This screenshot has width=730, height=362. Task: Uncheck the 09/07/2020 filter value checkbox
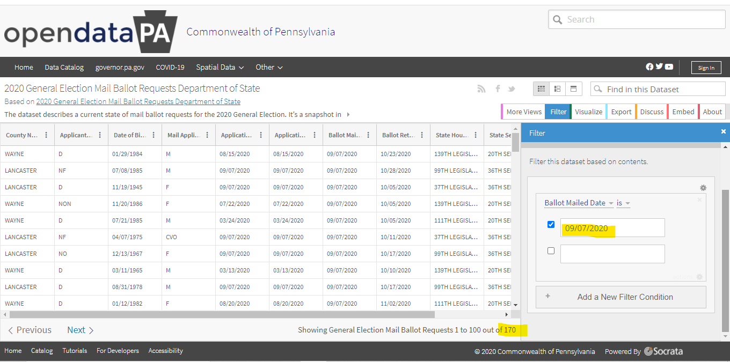click(x=551, y=224)
